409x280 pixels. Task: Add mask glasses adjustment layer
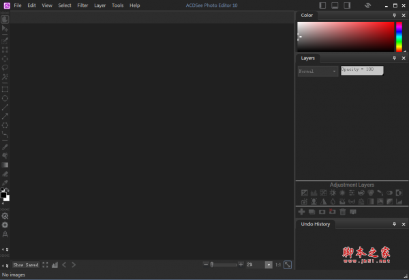(352, 202)
